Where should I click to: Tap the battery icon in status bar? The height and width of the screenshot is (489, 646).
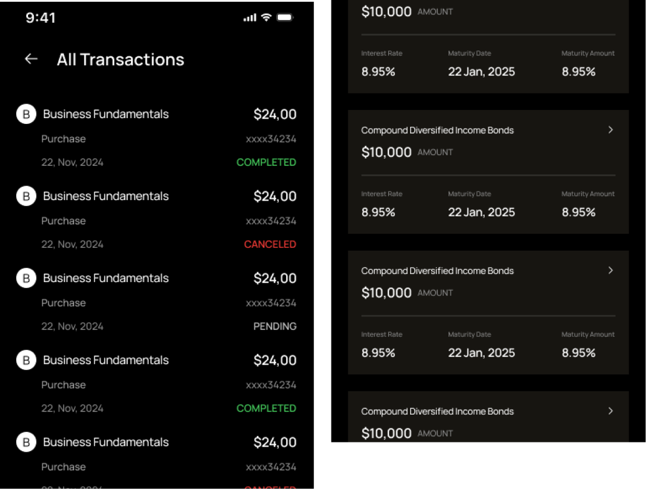pyautogui.click(x=285, y=17)
